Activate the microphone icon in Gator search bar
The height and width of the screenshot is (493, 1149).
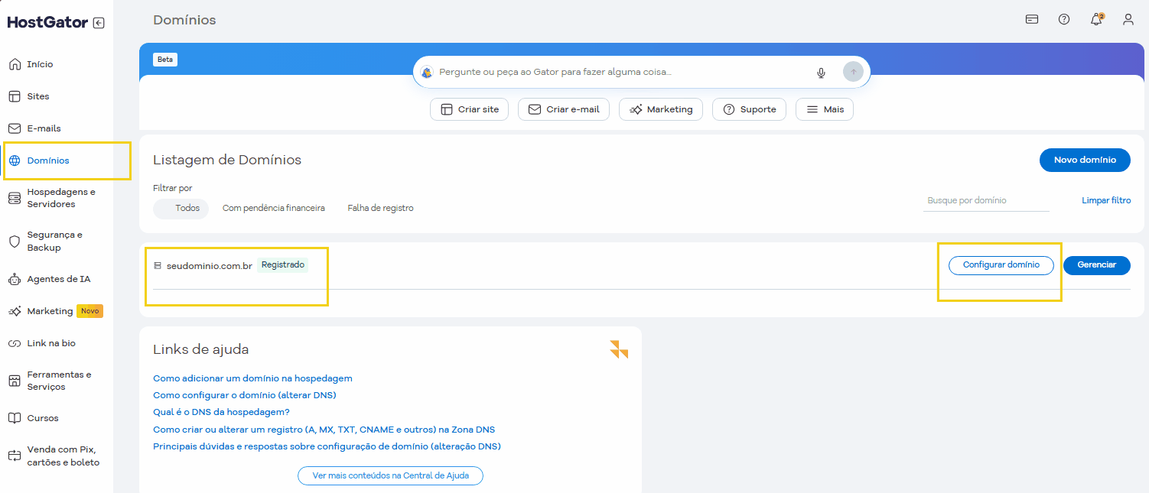tap(821, 72)
